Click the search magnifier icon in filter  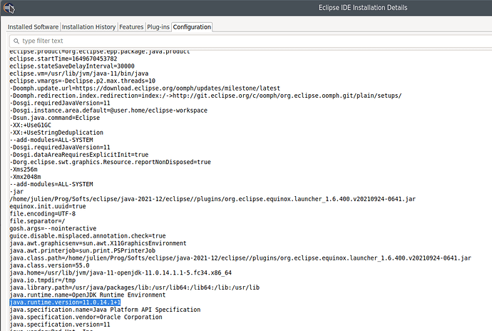tap(16, 41)
